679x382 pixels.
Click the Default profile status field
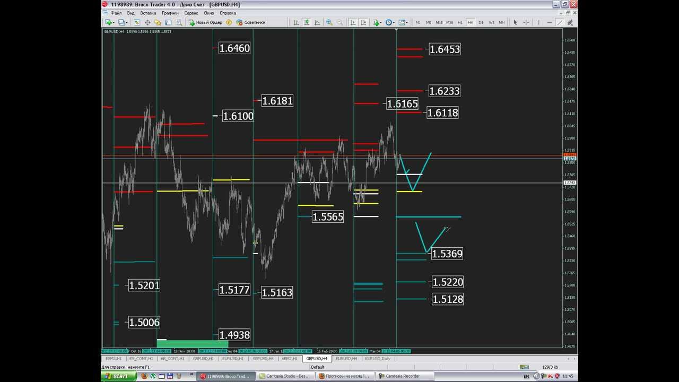318,367
